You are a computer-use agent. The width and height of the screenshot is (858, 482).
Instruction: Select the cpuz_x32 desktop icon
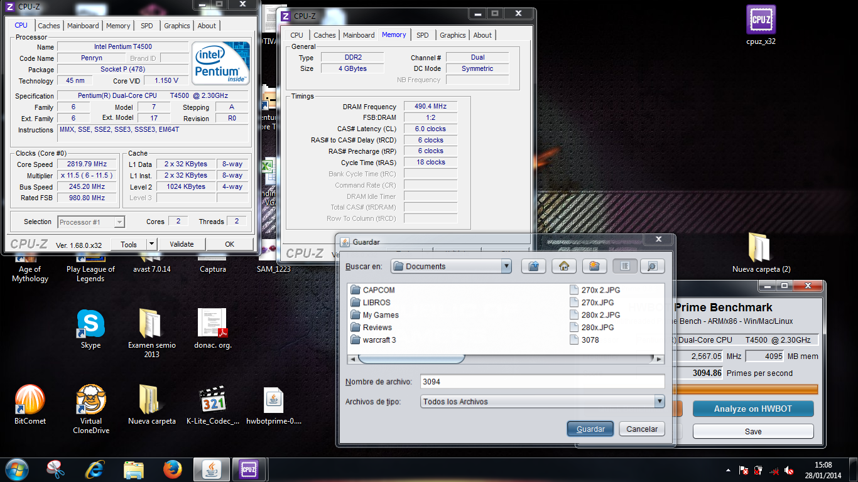pyautogui.click(x=761, y=25)
